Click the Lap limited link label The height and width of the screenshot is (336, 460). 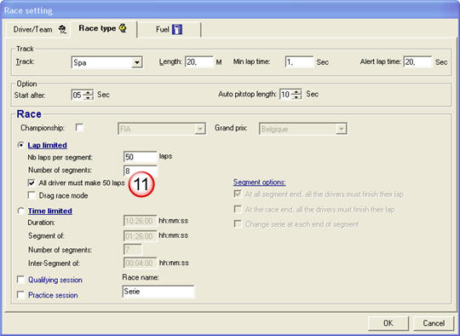tap(47, 145)
